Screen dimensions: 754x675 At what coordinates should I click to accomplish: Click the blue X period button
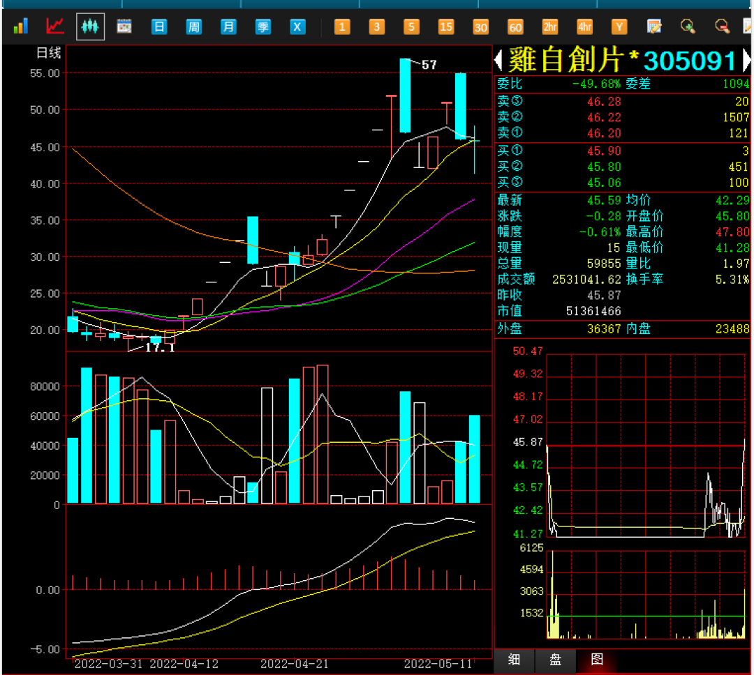coord(297,26)
